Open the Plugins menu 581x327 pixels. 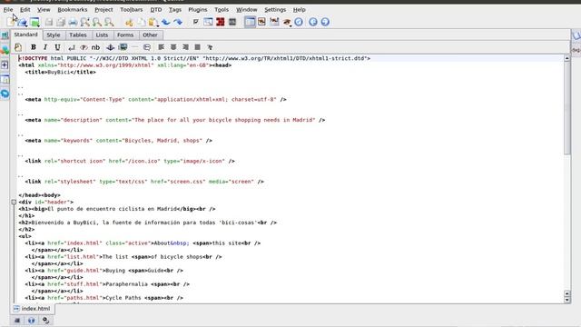(198, 10)
